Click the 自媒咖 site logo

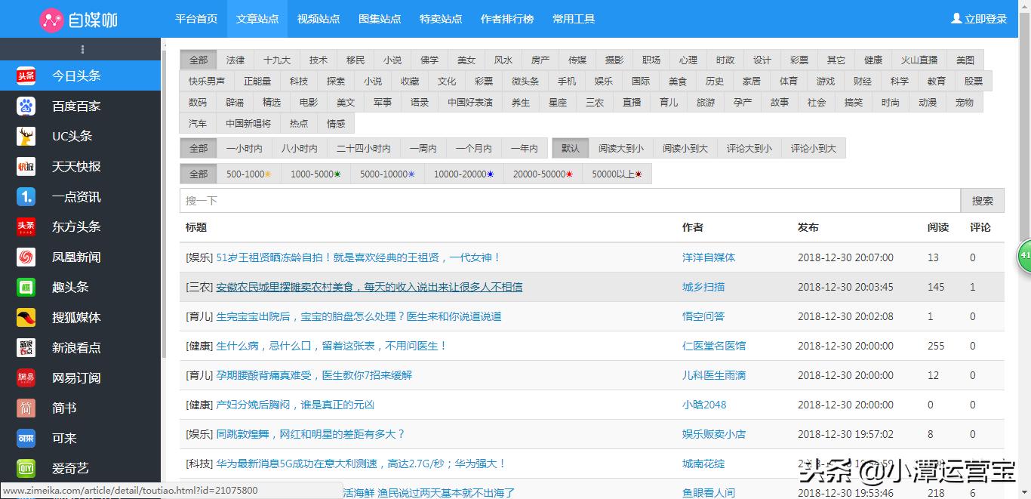(71, 18)
